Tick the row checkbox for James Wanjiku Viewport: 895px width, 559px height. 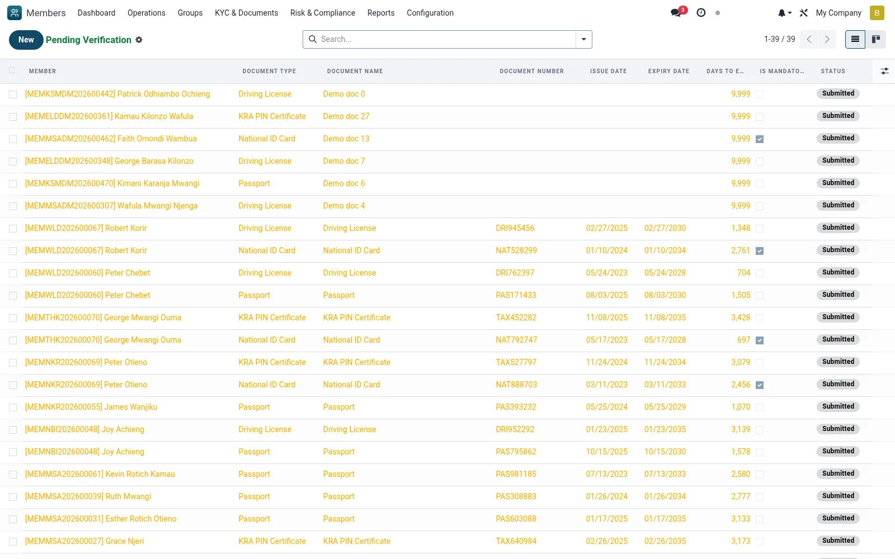[13, 408]
